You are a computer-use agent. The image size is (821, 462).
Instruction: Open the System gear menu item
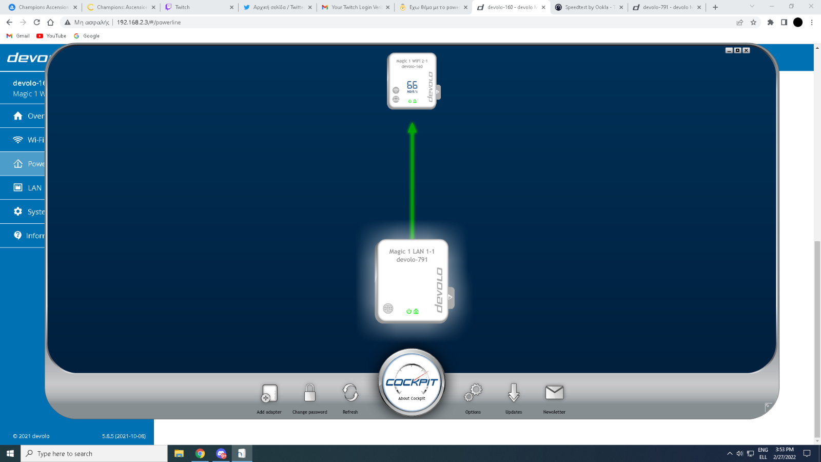(x=23, y=211)
